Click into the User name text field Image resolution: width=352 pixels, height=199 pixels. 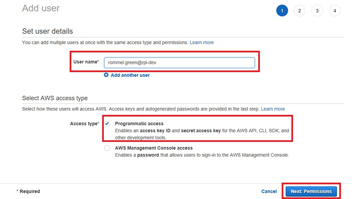point(179,63)
